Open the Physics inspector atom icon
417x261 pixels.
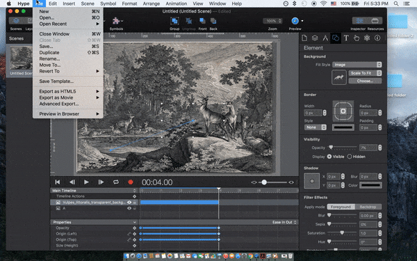367,38
